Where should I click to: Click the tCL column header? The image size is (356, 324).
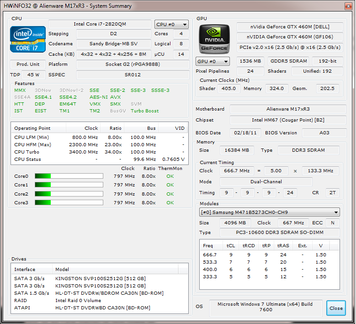(231, 246)
